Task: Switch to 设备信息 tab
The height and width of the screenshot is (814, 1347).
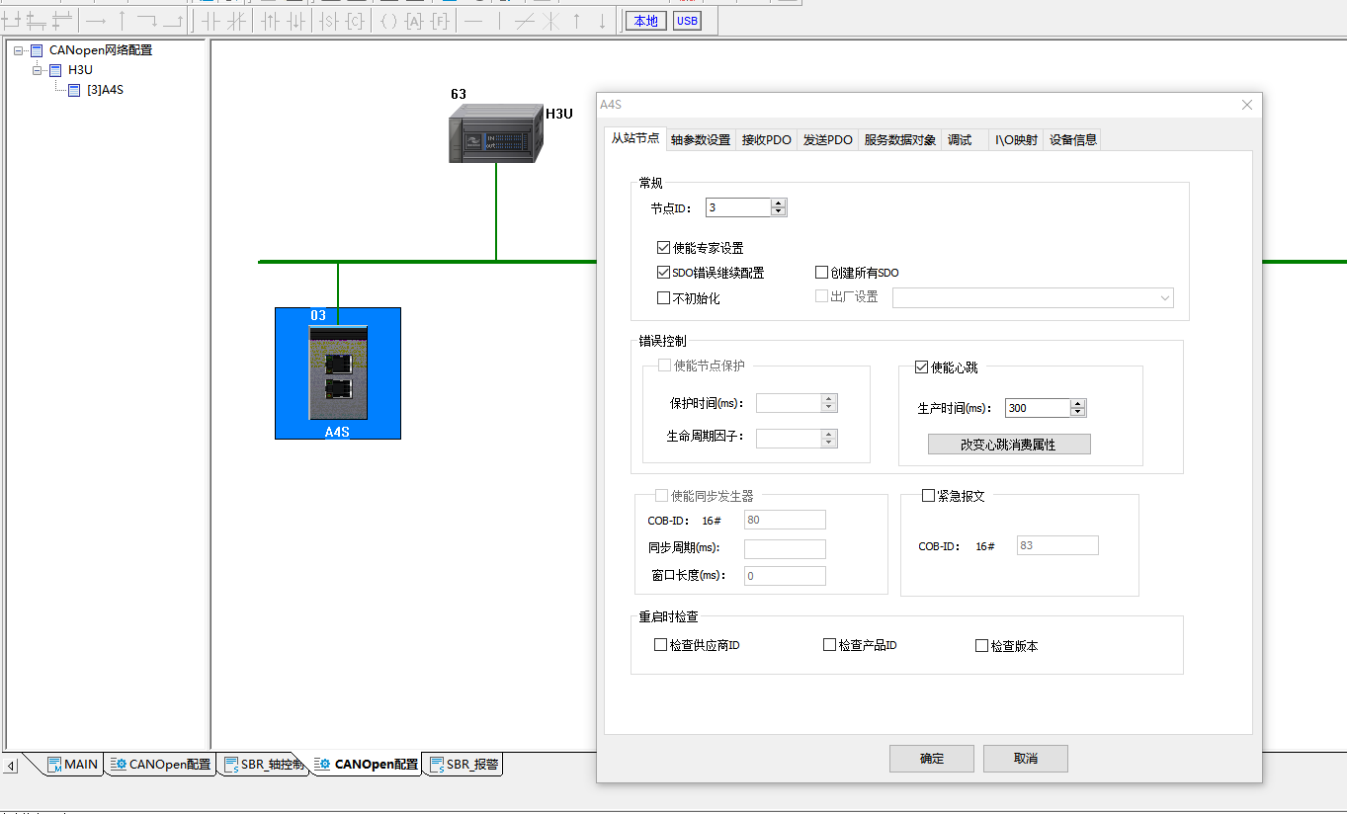Action: pyautogui.click(x=1073, y=140)
